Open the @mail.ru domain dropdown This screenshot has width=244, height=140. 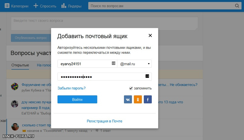tap(135, 64)
